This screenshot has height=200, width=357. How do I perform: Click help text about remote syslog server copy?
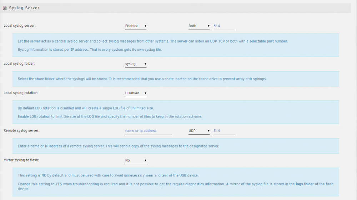pyautogui.click(x=118, y=146)
